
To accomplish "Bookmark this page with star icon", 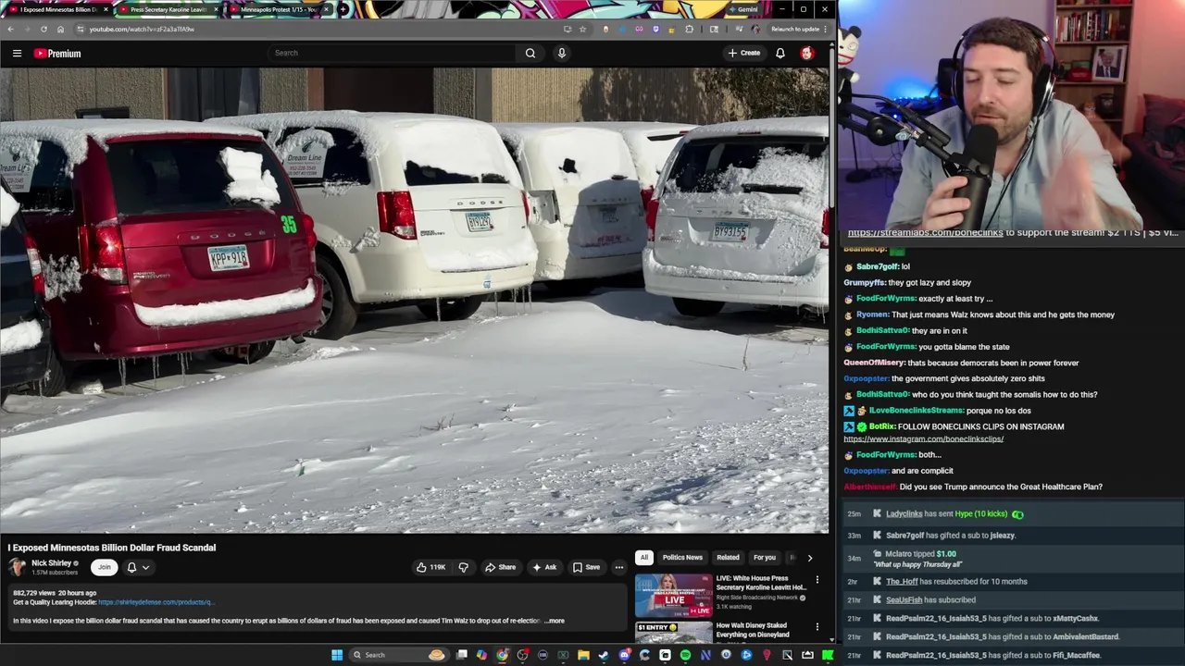I will tap(582, 29).
